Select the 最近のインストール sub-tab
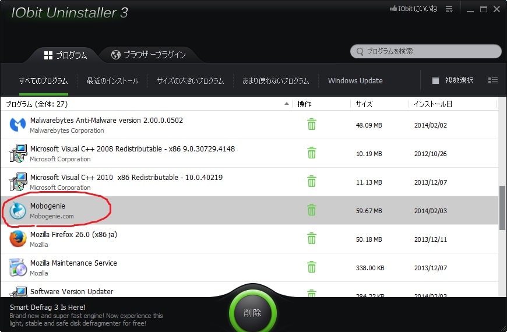 tap(112, 81)
